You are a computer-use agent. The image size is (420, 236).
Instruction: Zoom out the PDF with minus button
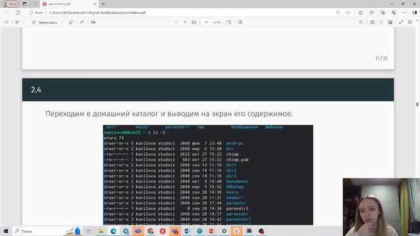(x=176, y=22)
